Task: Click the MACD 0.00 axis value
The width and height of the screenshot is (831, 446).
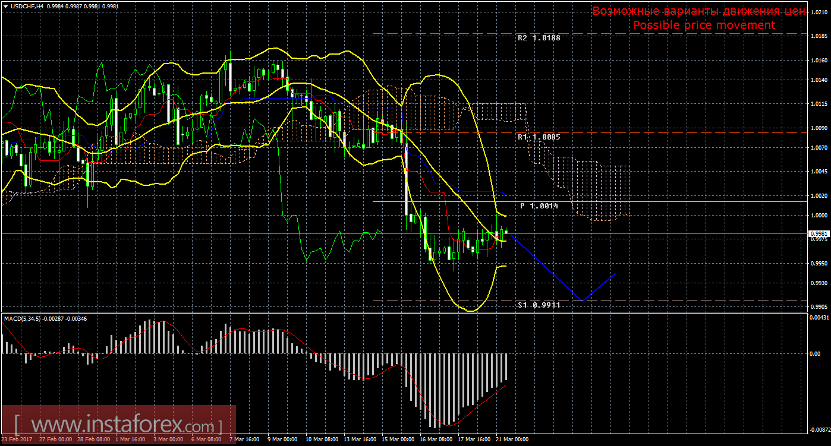Action: point(814,353)
